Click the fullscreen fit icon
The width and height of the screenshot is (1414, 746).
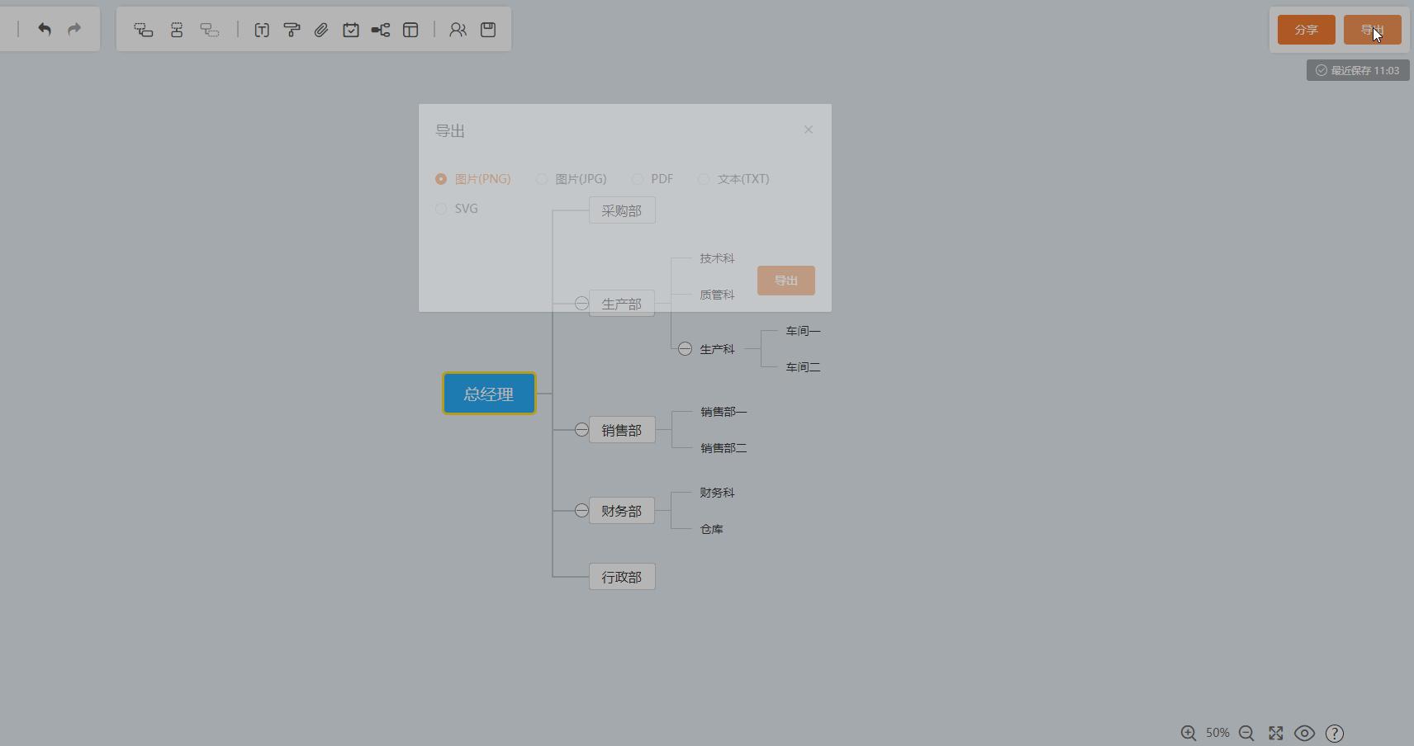[1276, 733]
